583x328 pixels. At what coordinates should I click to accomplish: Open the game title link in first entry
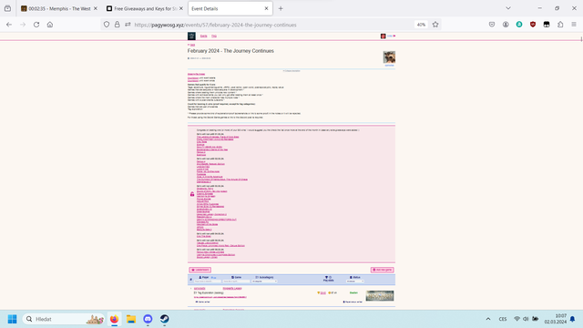tap(232, 288)
